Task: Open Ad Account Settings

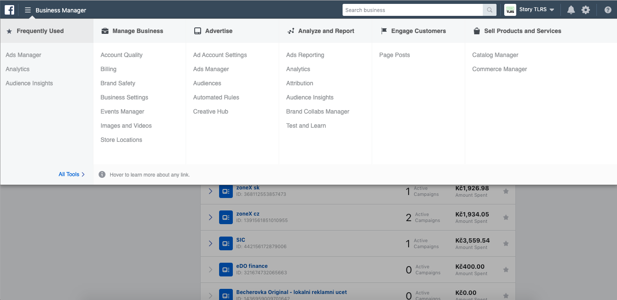Action: (x=220, y=55)
